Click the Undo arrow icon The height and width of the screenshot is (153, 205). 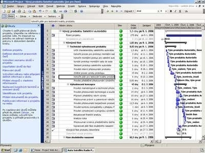[40, 11]
